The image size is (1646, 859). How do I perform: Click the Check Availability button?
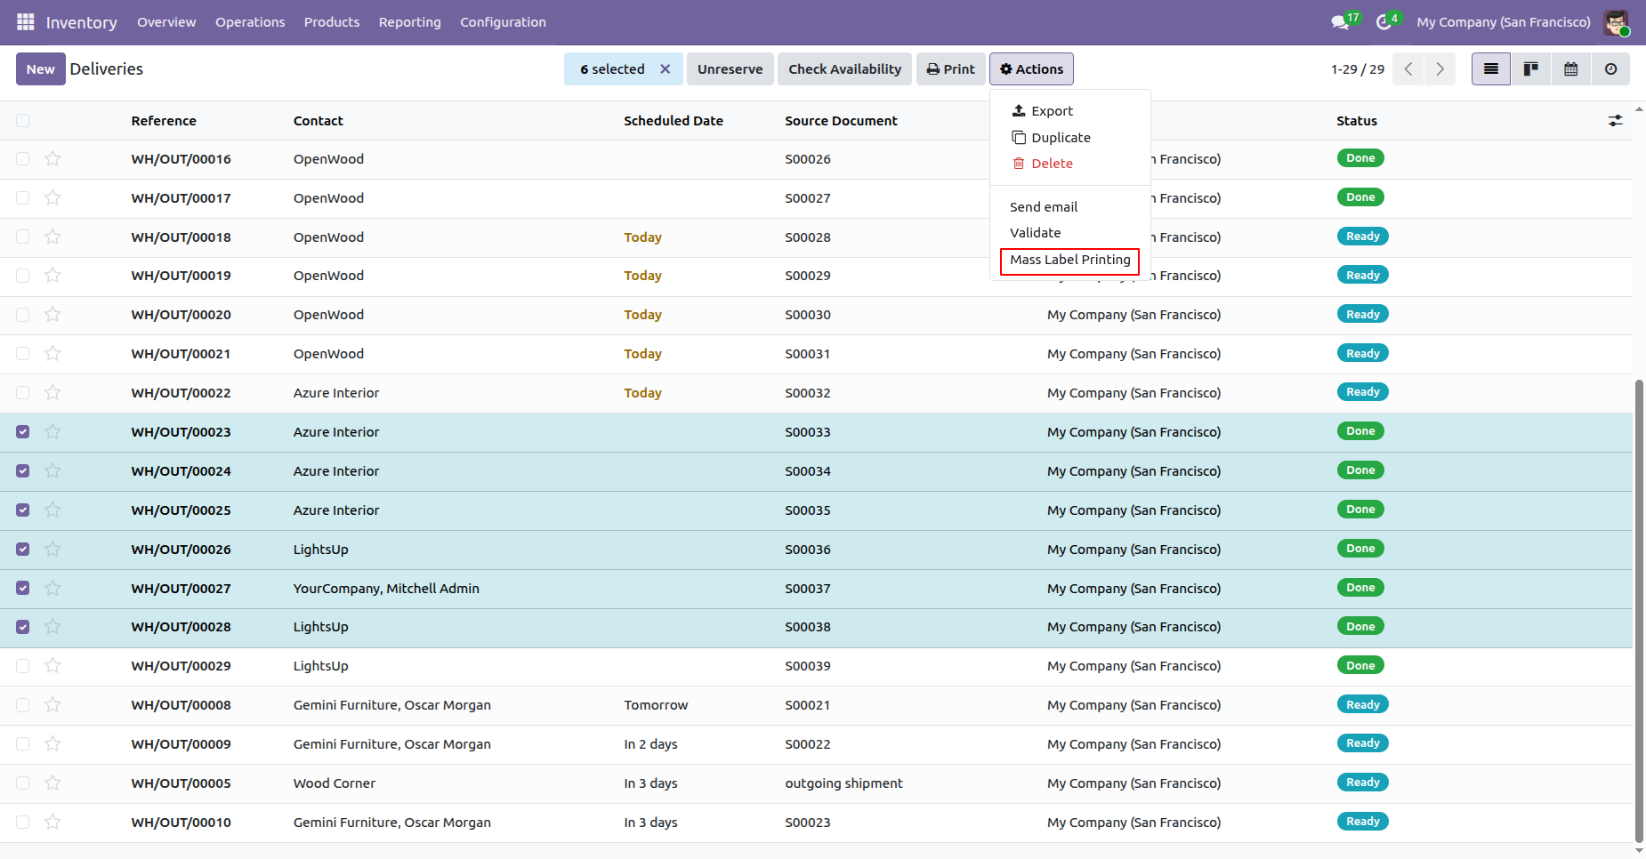[844, 69]
